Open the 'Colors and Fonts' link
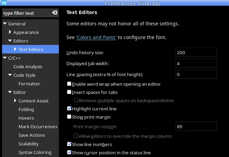The image size is (229, 157). [x=96, y=37]
